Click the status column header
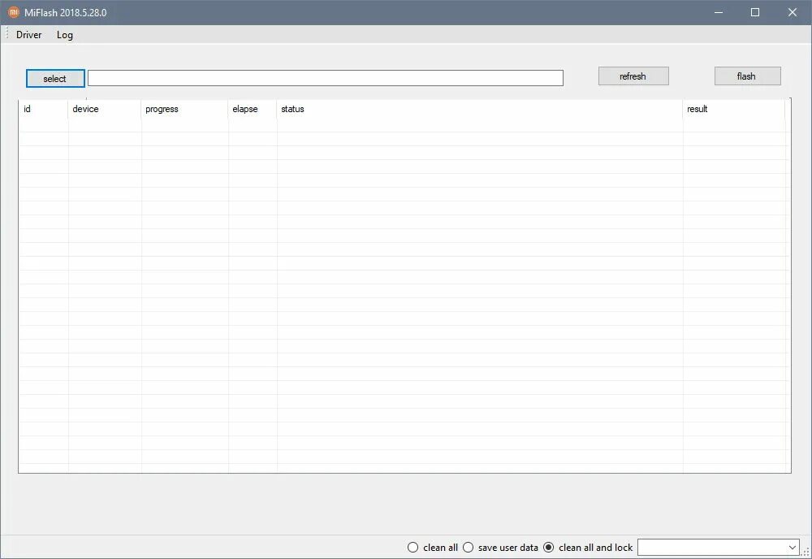 (480, 109)
